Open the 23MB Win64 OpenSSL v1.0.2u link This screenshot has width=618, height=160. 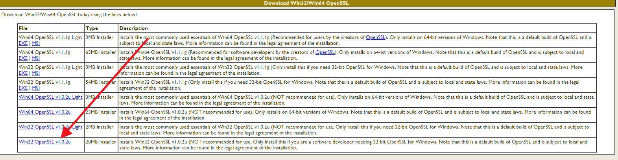(x=45, y=112)
